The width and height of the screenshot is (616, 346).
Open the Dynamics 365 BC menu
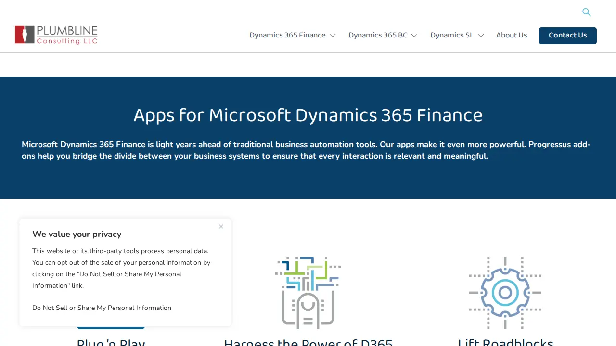(378, 36)
